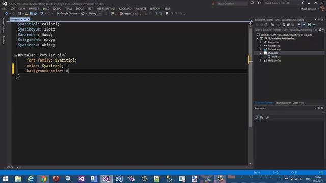This screenshot has width=326, height=183.
Task: Click the Property Pages wrench icon
Action: (267, 118)
